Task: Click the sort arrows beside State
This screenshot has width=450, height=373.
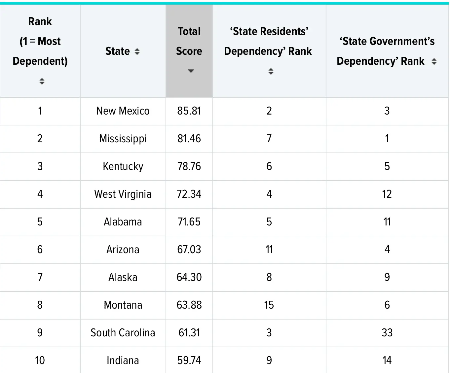Action: (137, 51)
